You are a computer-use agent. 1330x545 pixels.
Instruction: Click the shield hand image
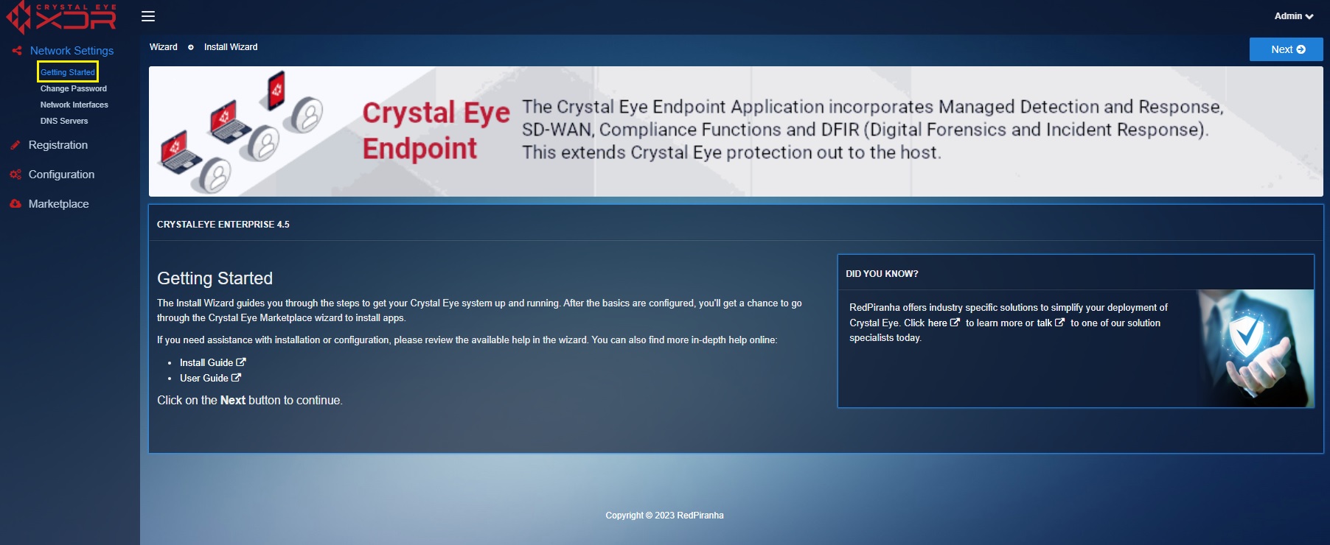(1255, 348)
